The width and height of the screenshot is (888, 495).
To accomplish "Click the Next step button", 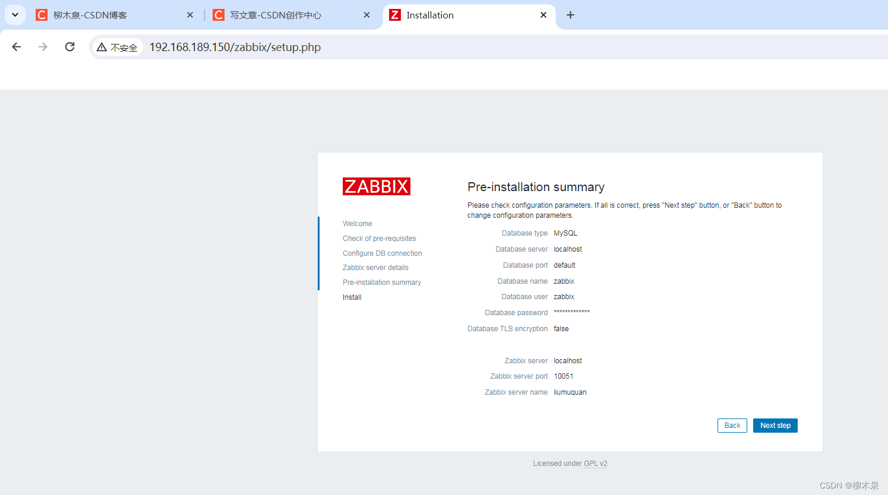I will click(x=775, y=426).
